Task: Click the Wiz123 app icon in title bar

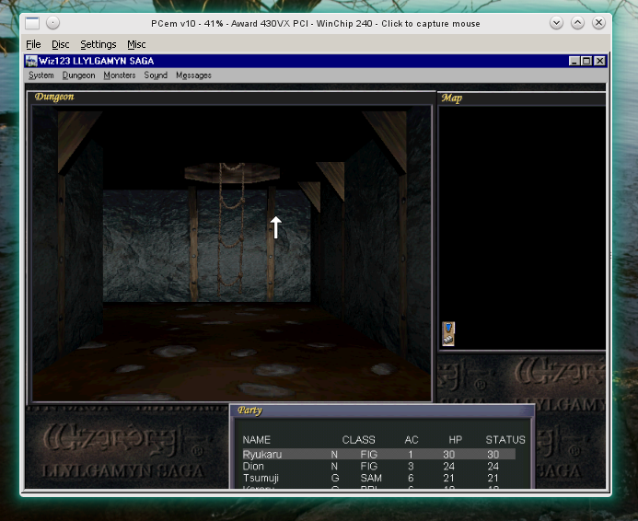Action: tap(32, 61)
